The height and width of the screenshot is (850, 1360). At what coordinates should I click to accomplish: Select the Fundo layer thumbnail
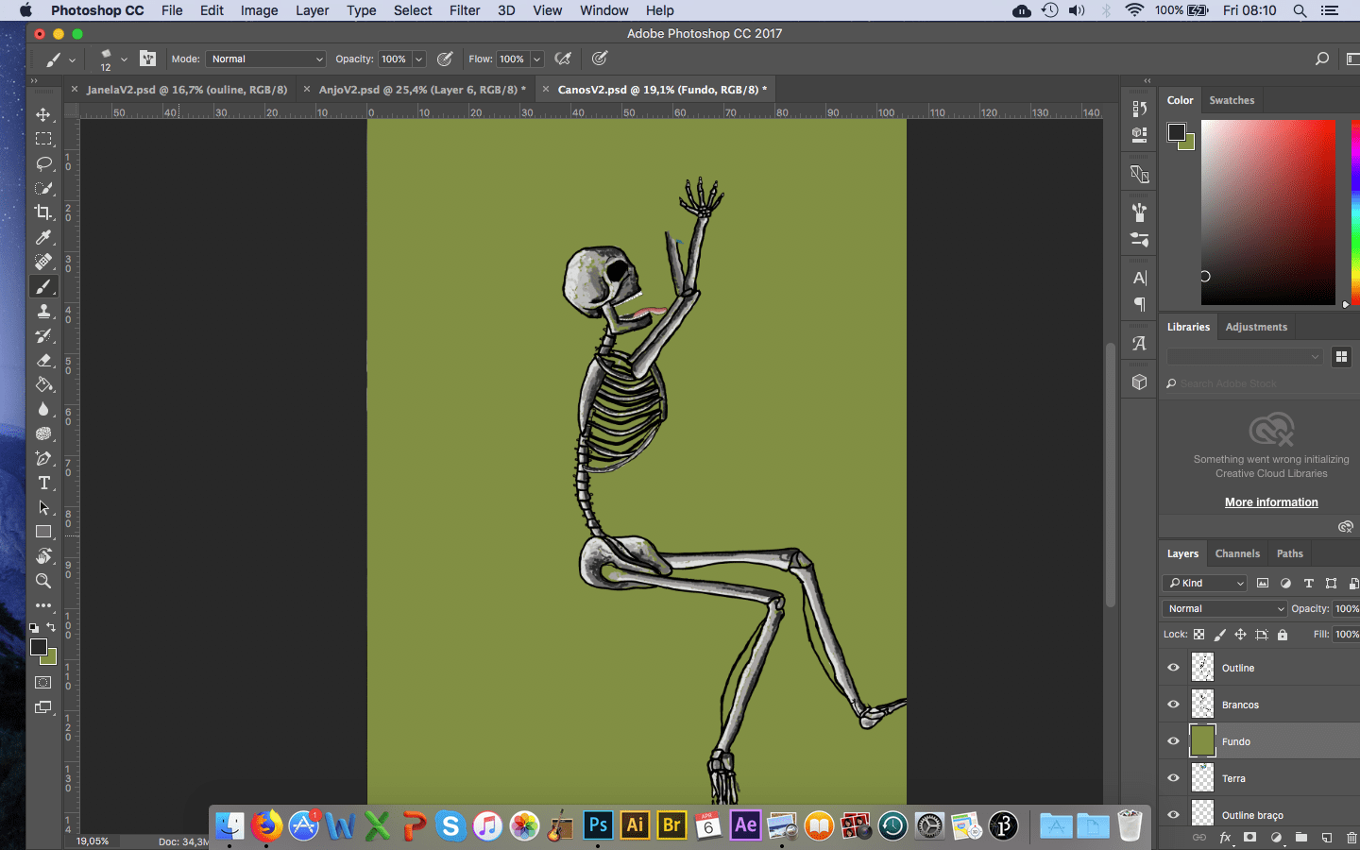tap(1202, 741)
